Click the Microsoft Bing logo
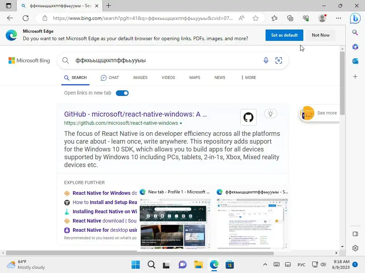365x273 pixels. click(29, 60)
